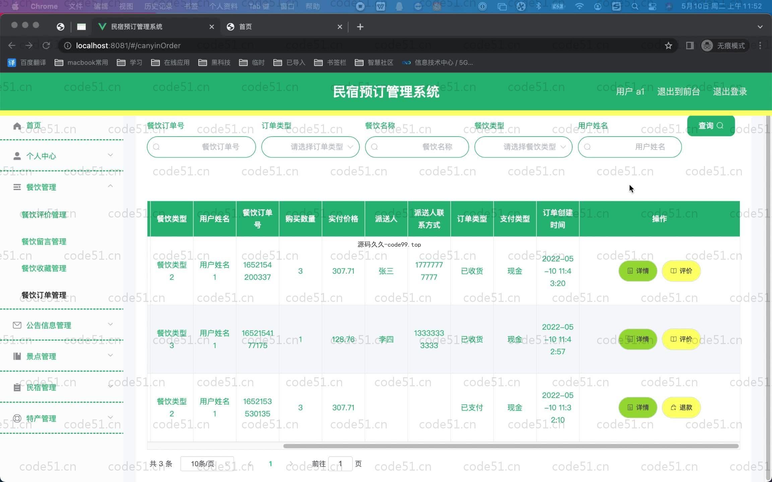Open macOS Control Center icon
Screen dimensions: 772x482
pos(652,6)
